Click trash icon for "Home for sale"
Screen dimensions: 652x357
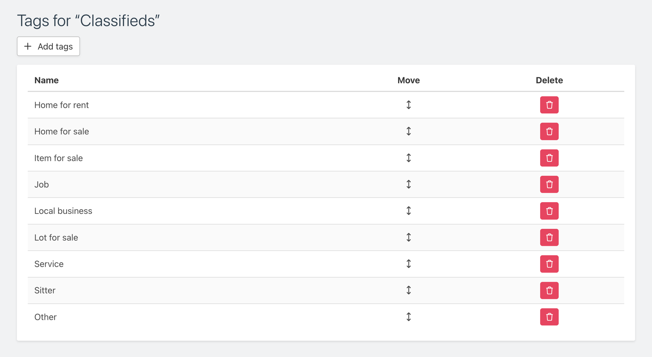click(549, 131)
